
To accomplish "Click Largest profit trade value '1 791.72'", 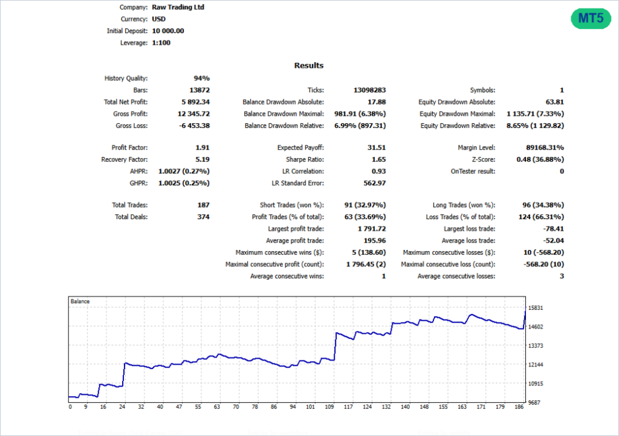I will coord(372,229).
